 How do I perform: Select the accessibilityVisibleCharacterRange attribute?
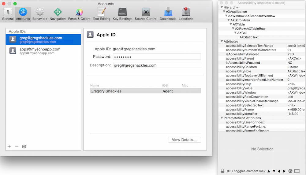pos(262,101)
